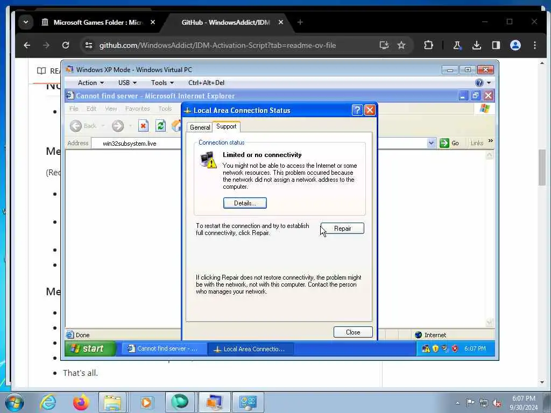The height and width of the screenshot is (413, 551).
Task: Expand the IE Back history dropdown arrow
Action: (x=103, y=126)
